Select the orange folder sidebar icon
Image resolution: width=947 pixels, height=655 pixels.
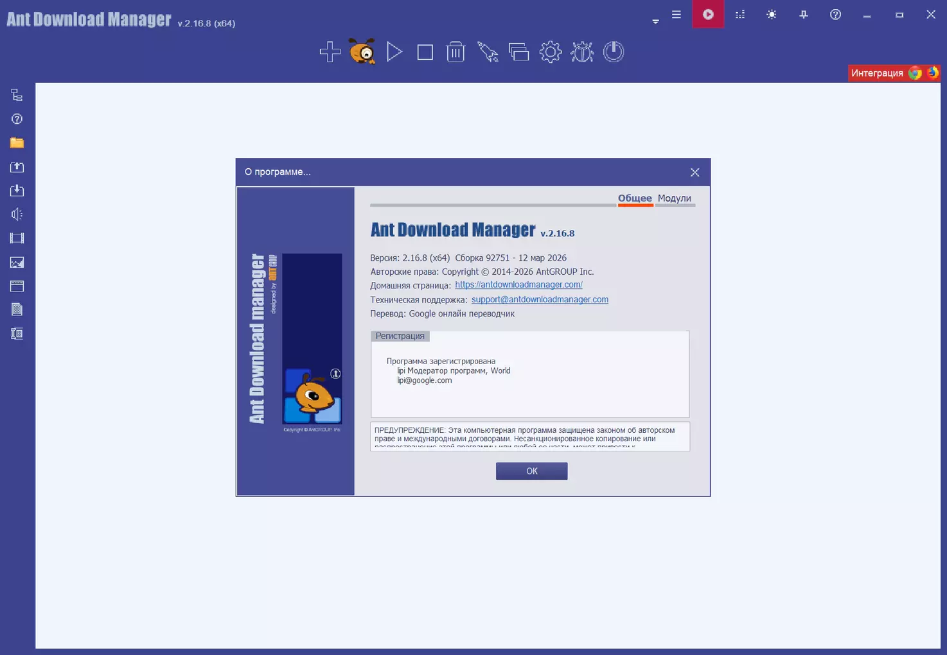tap(17, 143)
